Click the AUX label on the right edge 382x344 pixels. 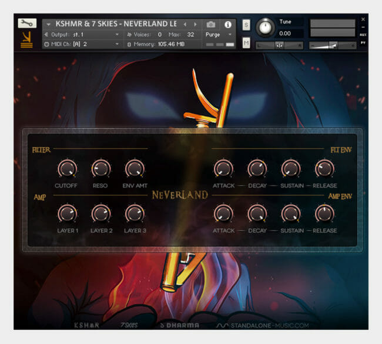(363, 35)
